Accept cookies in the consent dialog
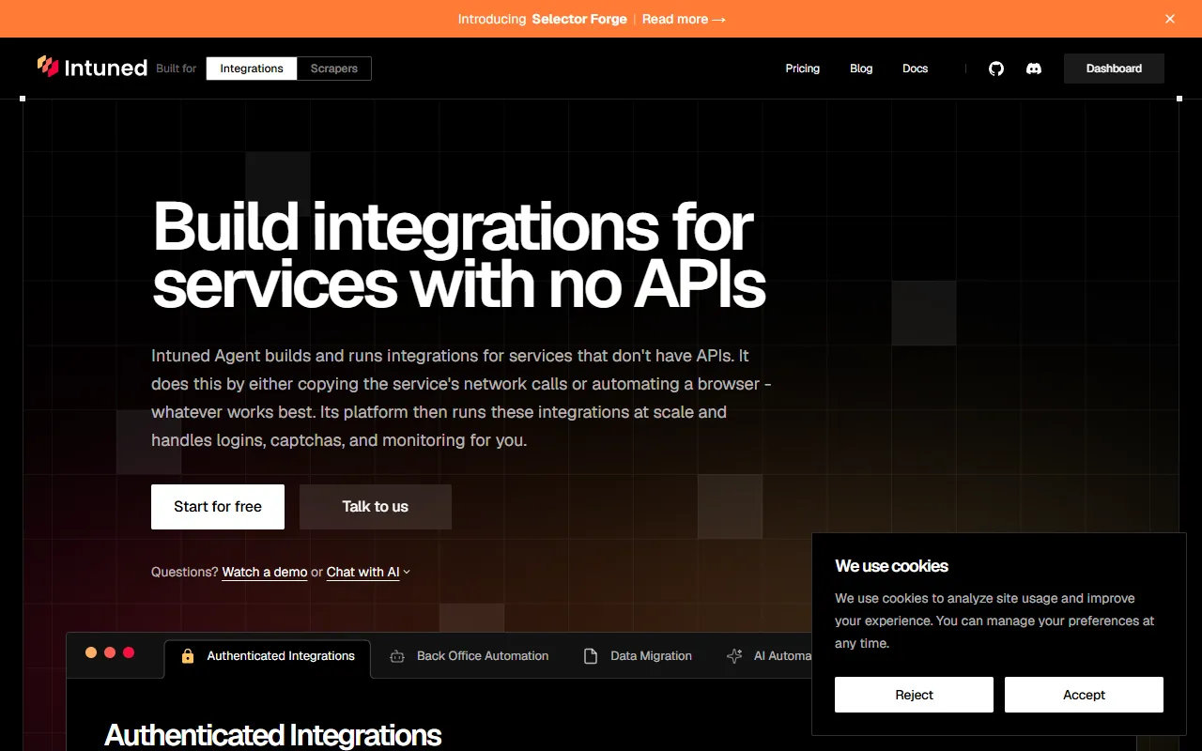 [x=1084, y=695]
